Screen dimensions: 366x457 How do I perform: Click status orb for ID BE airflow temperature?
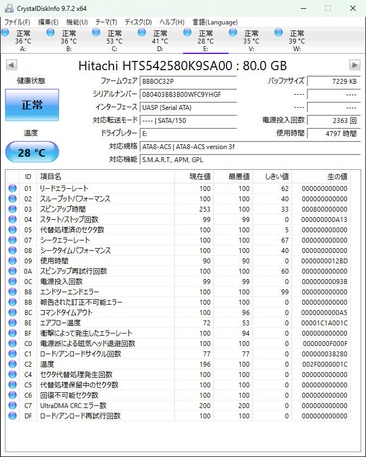(x=12, y=323)
